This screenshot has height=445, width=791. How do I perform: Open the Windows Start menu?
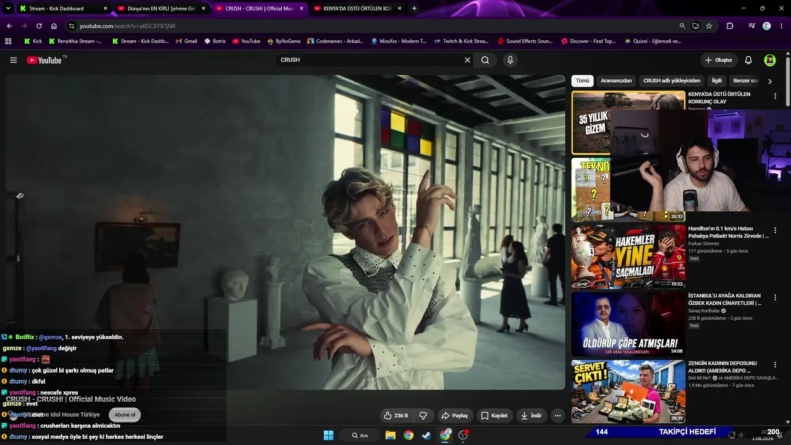[x=328, y=435]
